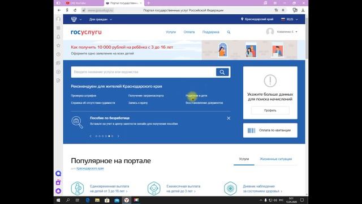
Task: Click the location pin Краснодарский край
Action: click(257, 19)
